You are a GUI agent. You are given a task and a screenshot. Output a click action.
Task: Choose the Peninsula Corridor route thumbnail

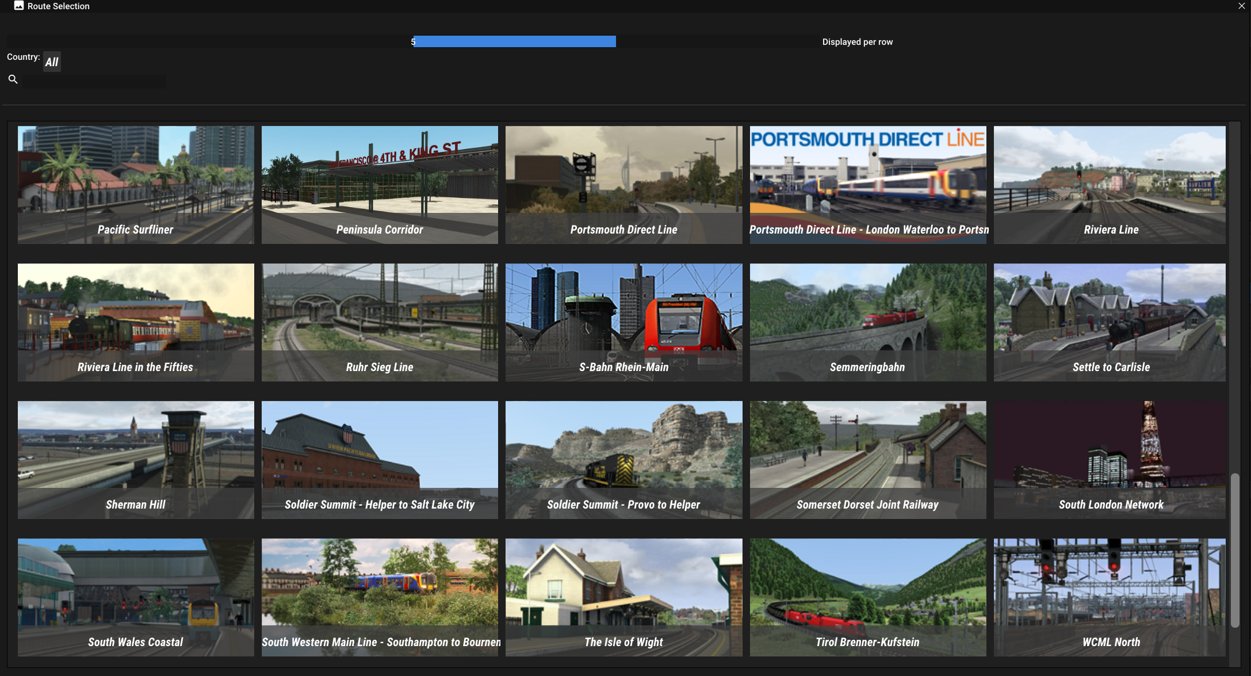pos(380,184)
